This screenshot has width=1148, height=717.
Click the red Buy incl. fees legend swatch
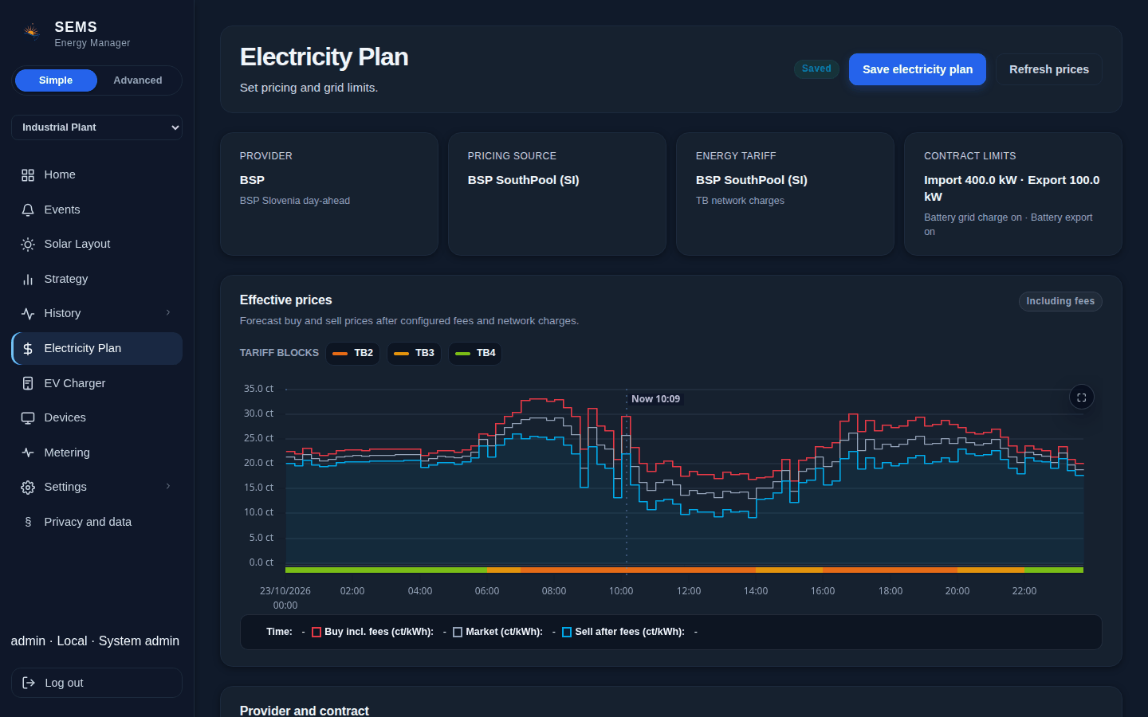tap(316, 633)
